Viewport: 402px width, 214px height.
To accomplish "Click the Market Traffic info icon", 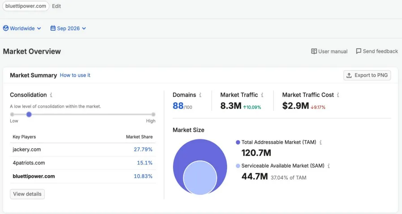I will tap(262, 95).
